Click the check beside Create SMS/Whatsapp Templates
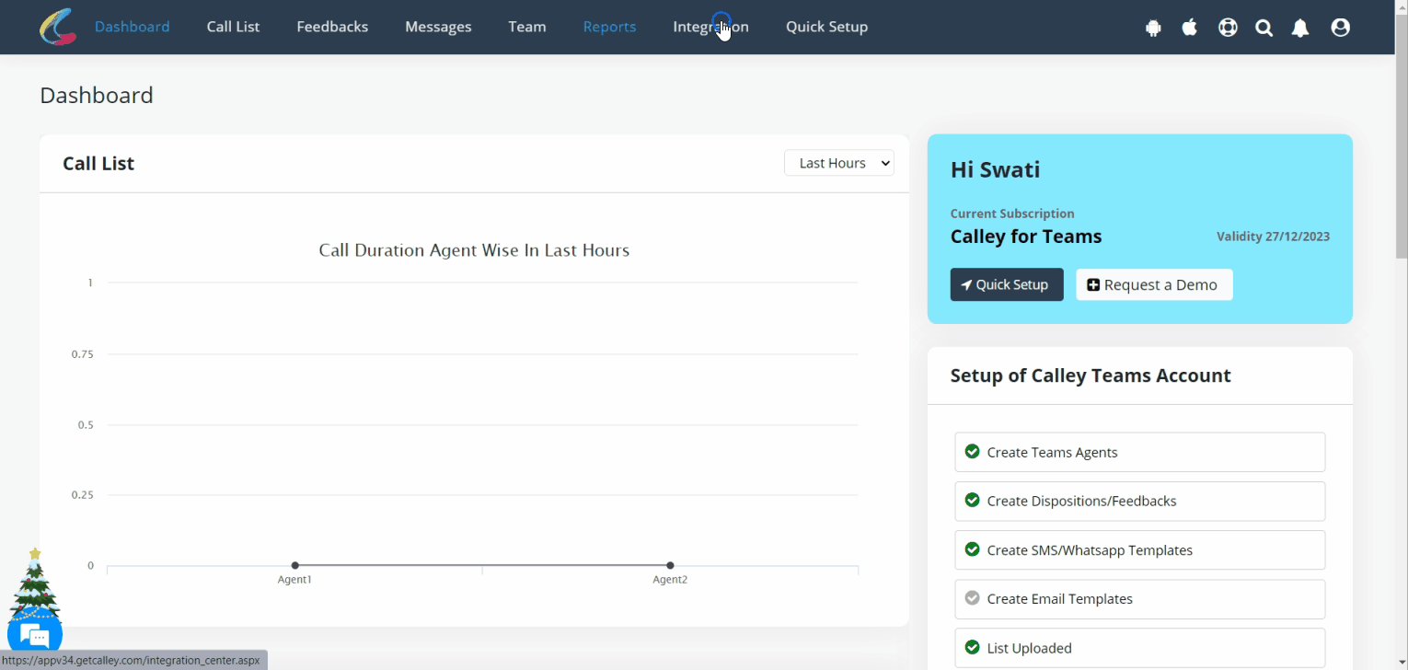This screenshot has height=670, width=1408. tap(972, 549)
